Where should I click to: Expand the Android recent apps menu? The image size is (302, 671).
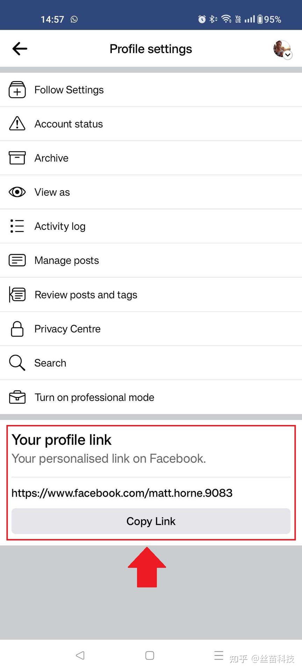[218, 656]
